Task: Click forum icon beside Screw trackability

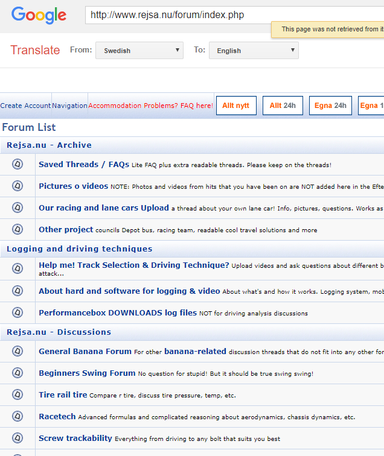Action: [18, 438]
